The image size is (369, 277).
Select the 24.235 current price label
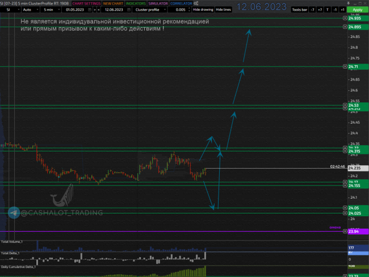coord(355,168)
